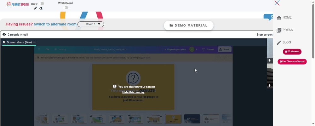Screen dimensions: 315x126
Task: Click the PlanetSpark logo
Action: click(18, 4)
